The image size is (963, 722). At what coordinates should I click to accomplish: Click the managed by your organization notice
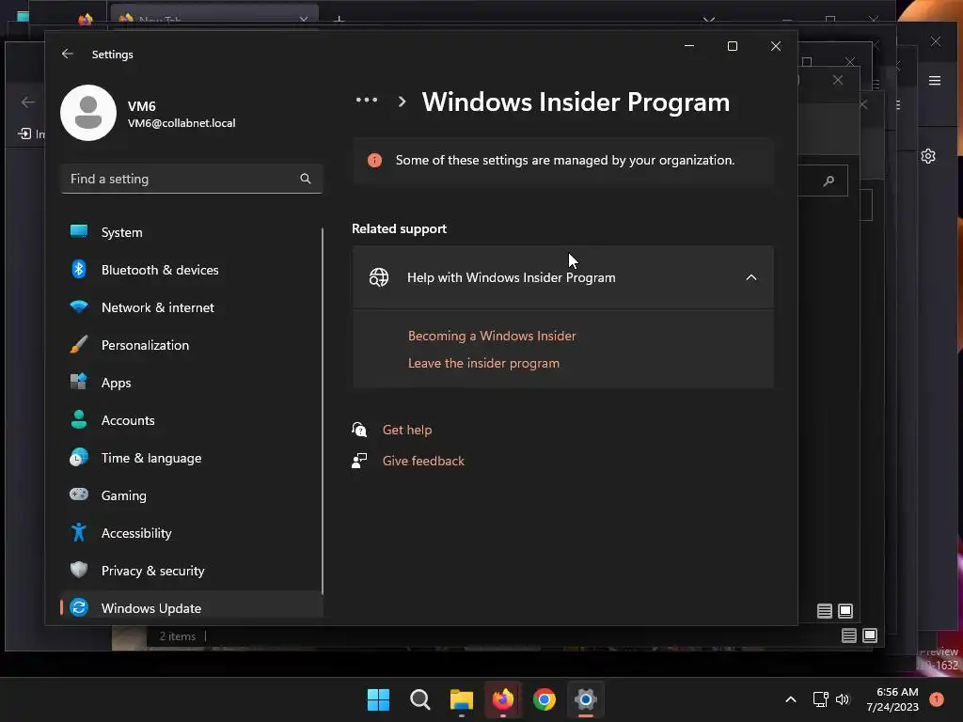point(563,160)
